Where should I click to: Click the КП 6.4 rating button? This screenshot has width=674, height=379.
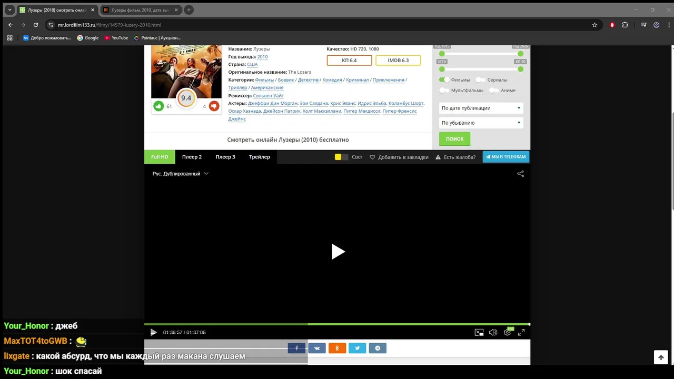point(349,61)
